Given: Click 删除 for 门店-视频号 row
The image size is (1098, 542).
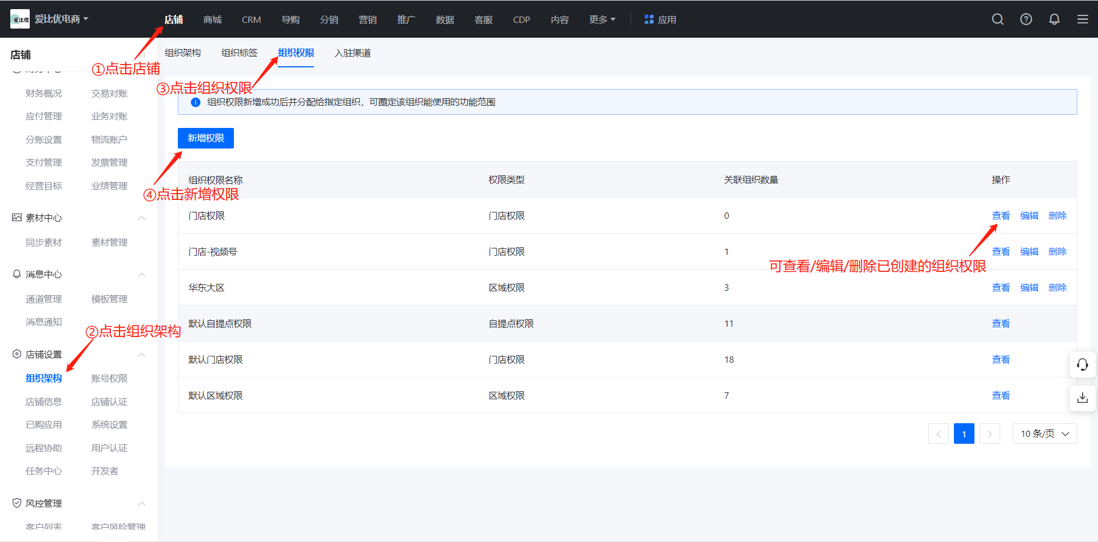Looking at the screenshot, I should click(x=1057, y=251).
